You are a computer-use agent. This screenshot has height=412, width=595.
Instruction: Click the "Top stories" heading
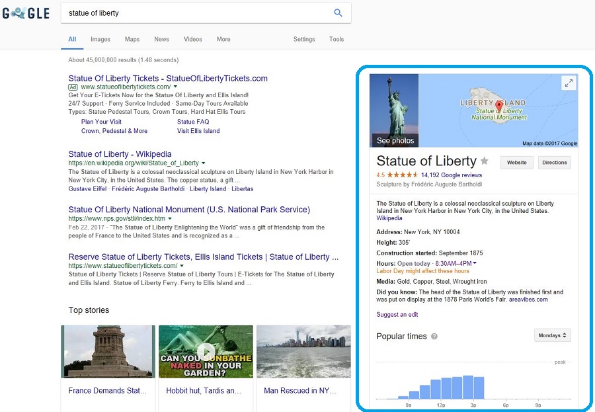point(89,310)
